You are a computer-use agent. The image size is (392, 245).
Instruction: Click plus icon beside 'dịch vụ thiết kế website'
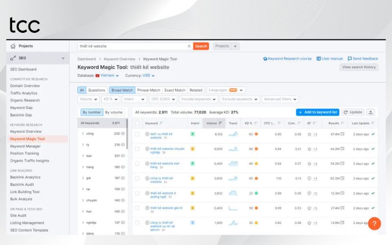pyautogui.click(x=147, y=134)
